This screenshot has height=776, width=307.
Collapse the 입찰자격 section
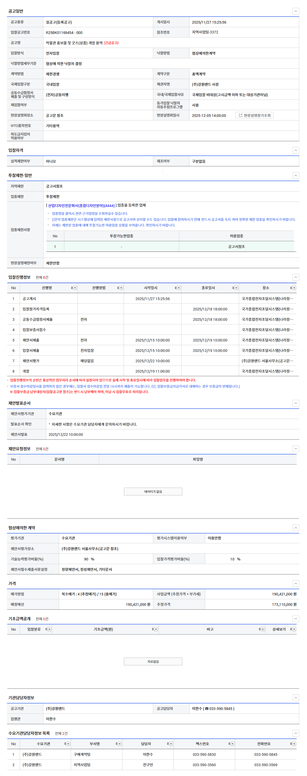click(x=296, y=150)
